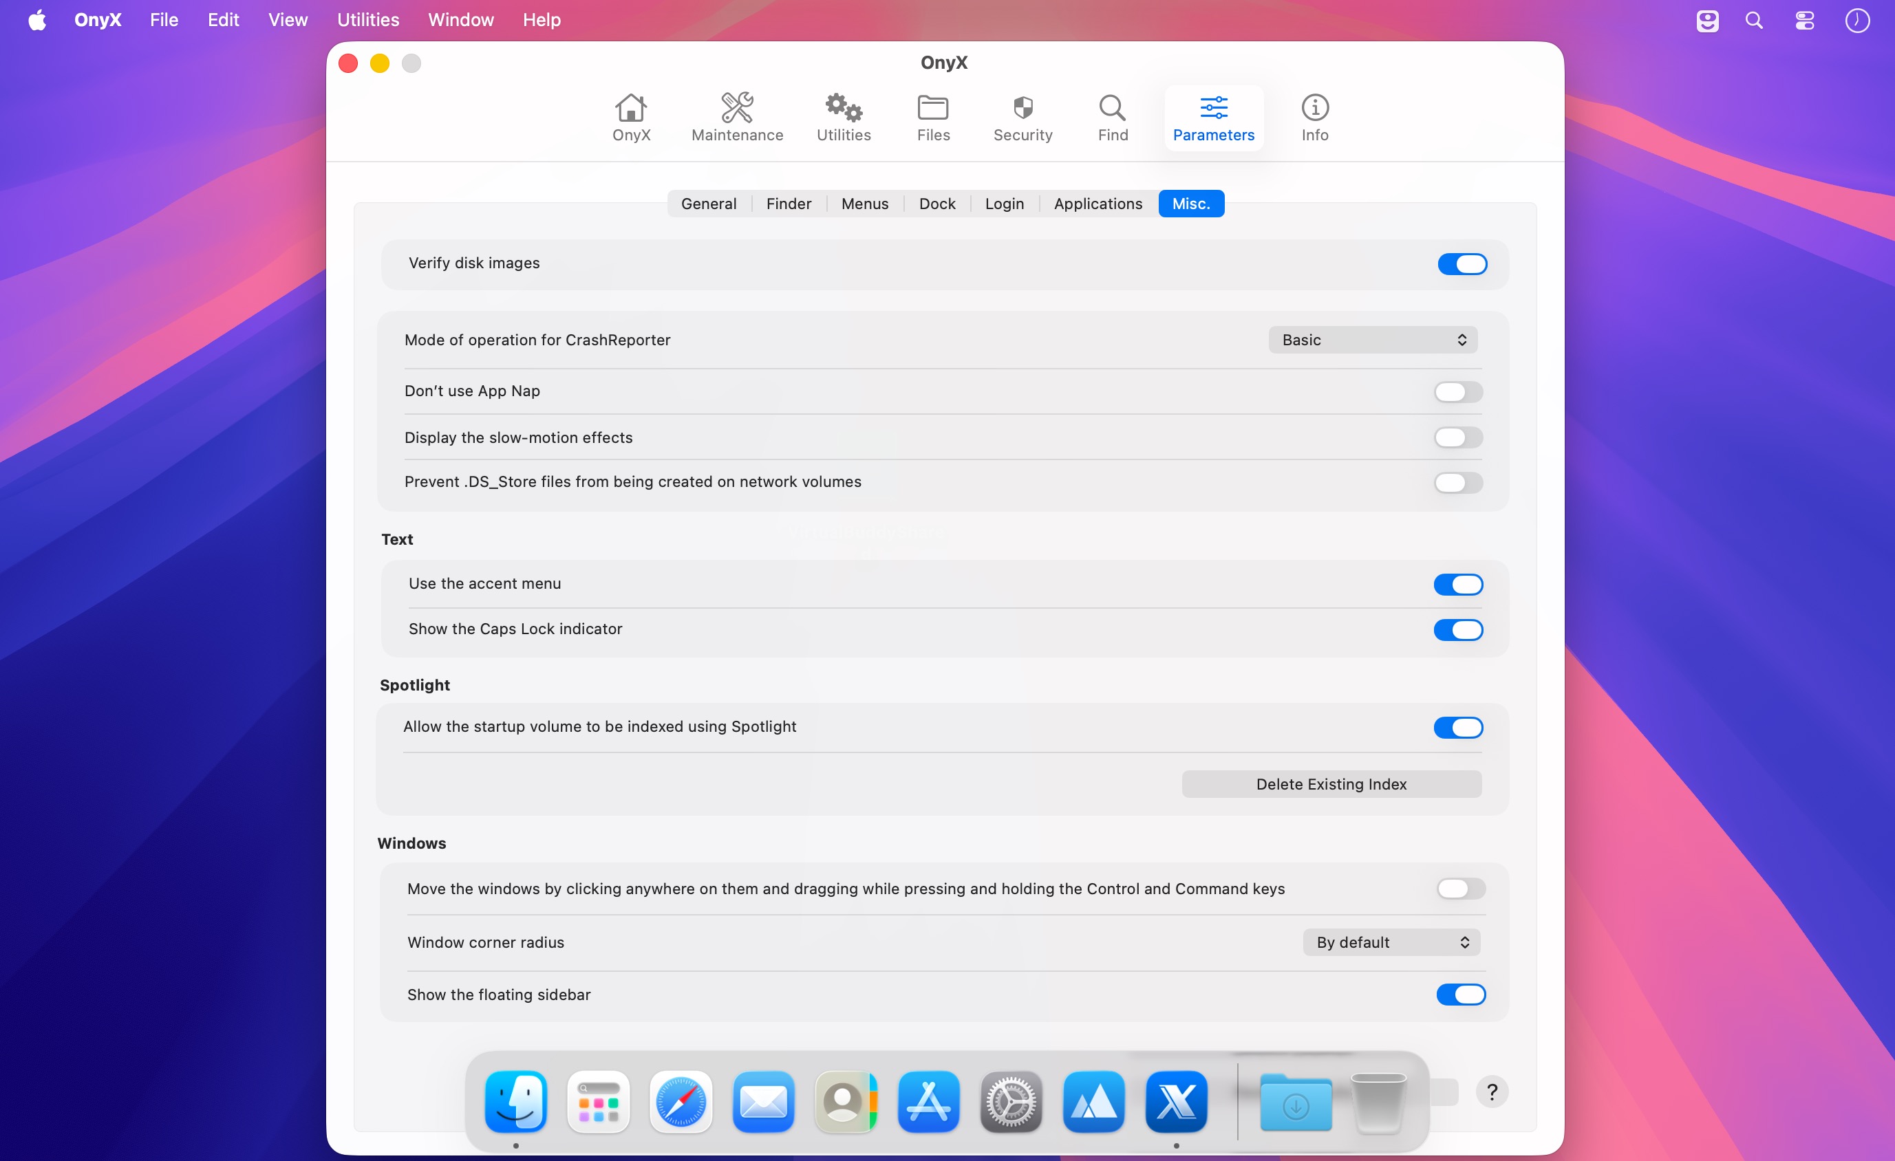Switch to the Dock tab
This screenshot has height=1161, width=1895.
(x=936, y=204)
